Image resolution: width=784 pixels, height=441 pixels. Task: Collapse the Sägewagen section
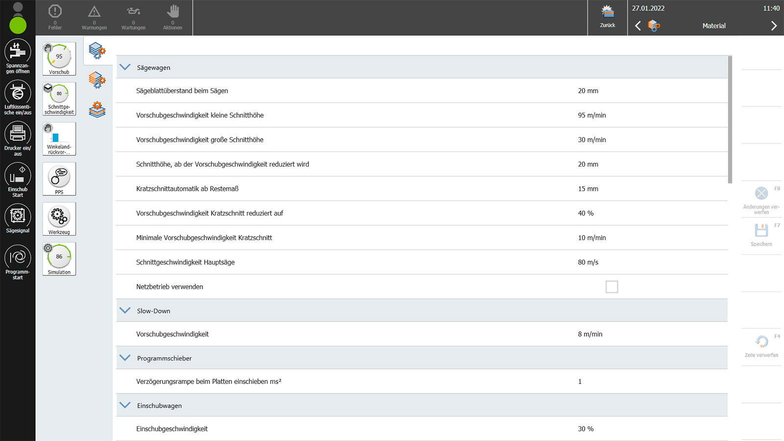[x=125, y=67]
